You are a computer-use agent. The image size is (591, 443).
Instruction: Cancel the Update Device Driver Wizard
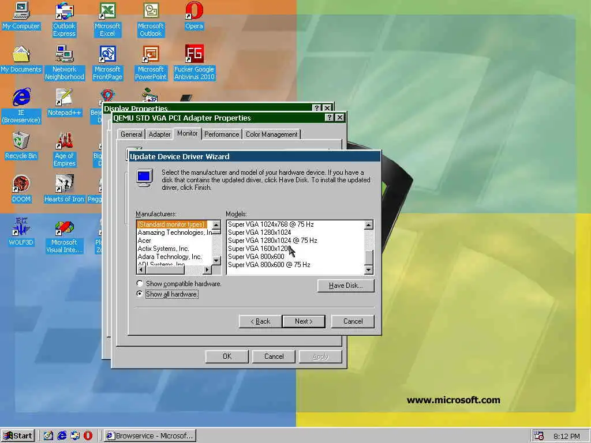pyautogui.click(x=353, y=321)
